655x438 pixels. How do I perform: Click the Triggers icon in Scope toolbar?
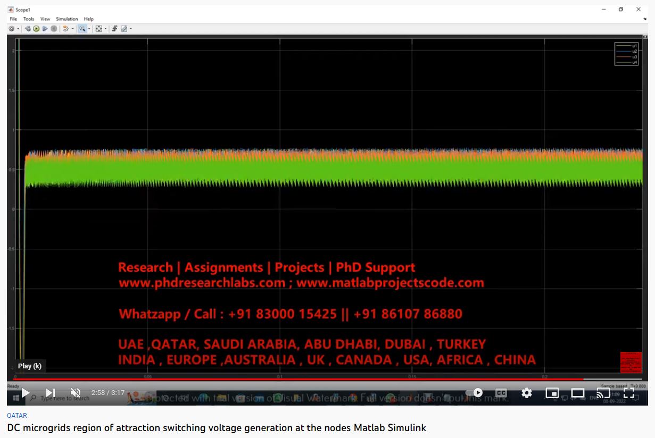tap(114, 29)
